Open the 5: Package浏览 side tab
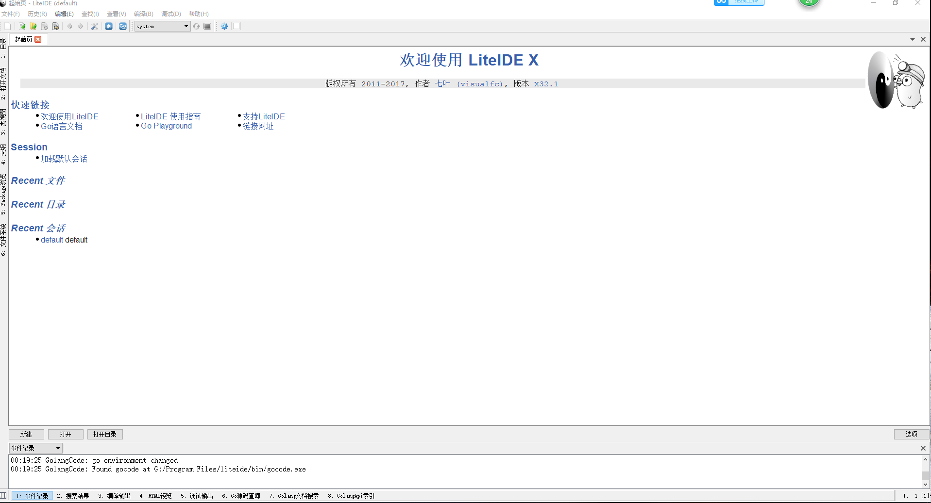Viewport: 931px width, 503px height. (3, 195)
